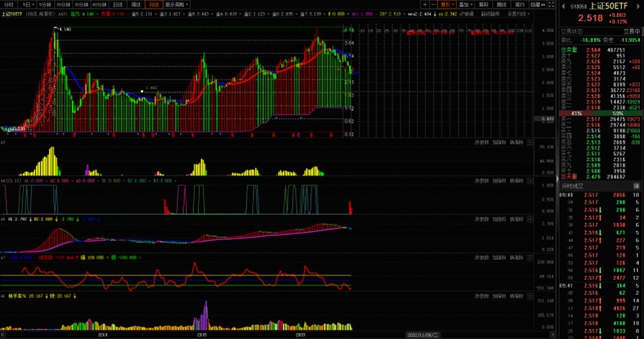Open the 设置均线 dropdown
The height and width of the screenshot is (339, 644).
(x=518, y=14)
